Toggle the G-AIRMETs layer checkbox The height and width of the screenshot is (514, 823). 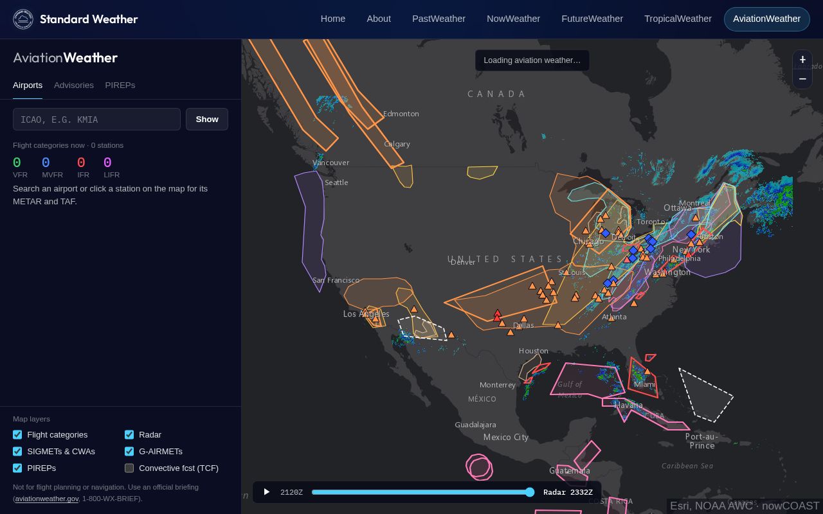point(129,452)
